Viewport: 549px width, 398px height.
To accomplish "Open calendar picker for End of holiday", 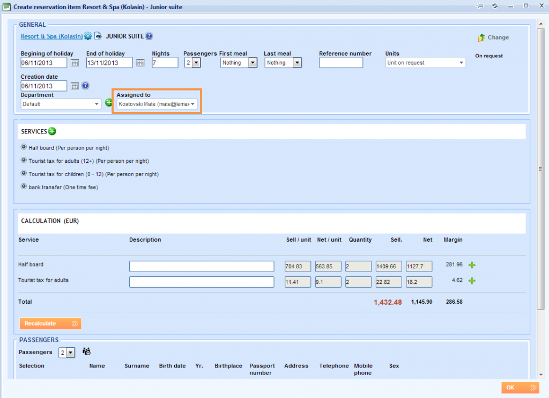I will 140,63.
